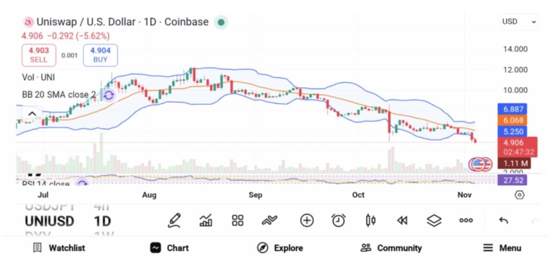Screen dimensions: 549x258
Task: Open the layout grid templates icon
Action: coord(238,220)
